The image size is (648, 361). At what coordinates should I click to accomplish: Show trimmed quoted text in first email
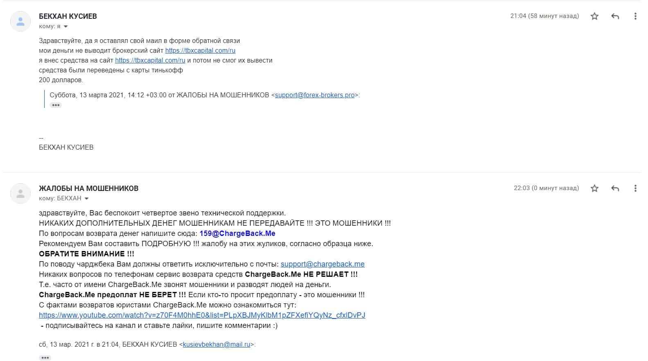point(56,105)
